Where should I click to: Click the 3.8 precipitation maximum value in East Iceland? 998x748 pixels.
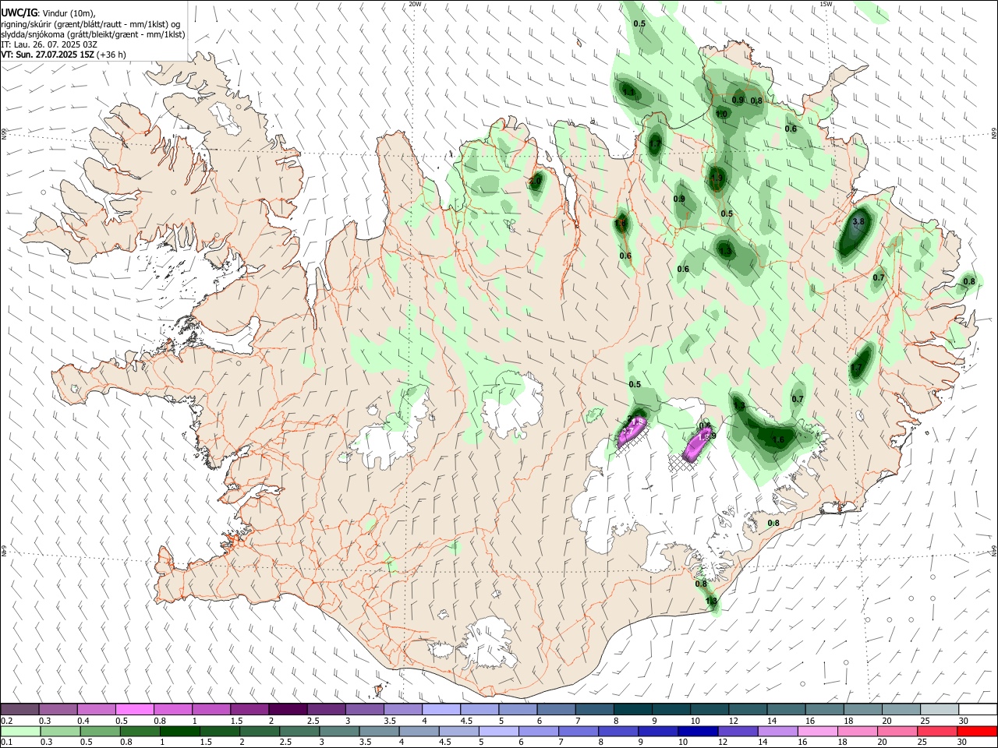tap(859, 222)
